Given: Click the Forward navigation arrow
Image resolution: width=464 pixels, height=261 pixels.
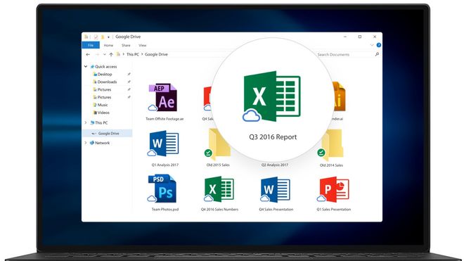Looking at the screenshot, I should (x=97, y=54).
